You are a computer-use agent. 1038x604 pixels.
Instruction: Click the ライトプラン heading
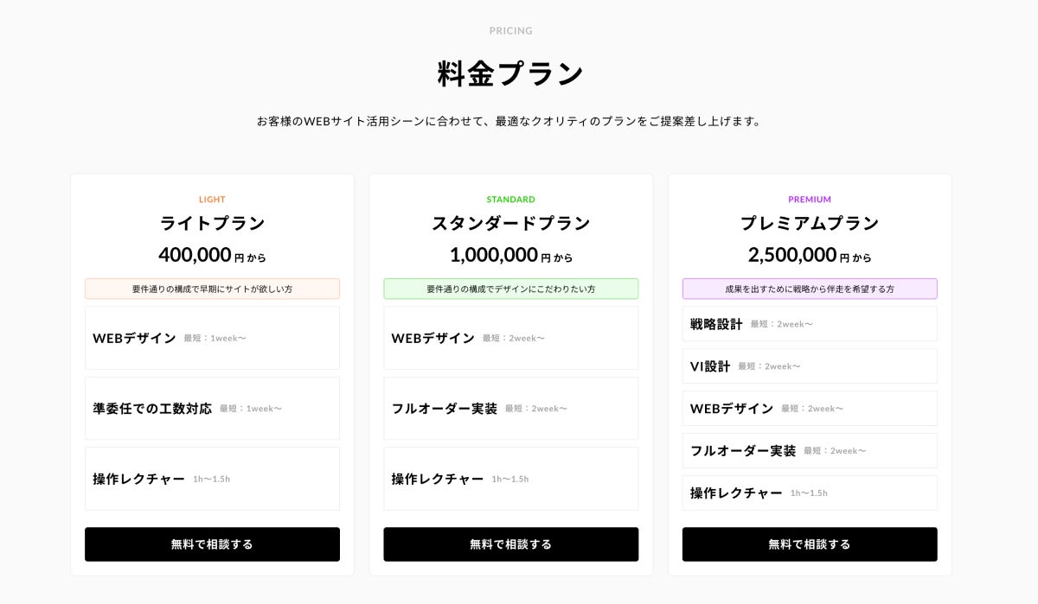point(212,223)
